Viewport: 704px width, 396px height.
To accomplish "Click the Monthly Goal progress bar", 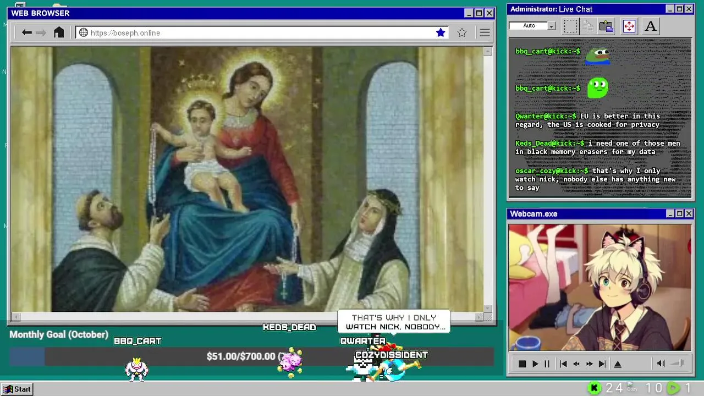I will pyautogui.click(x=251, y=356).
